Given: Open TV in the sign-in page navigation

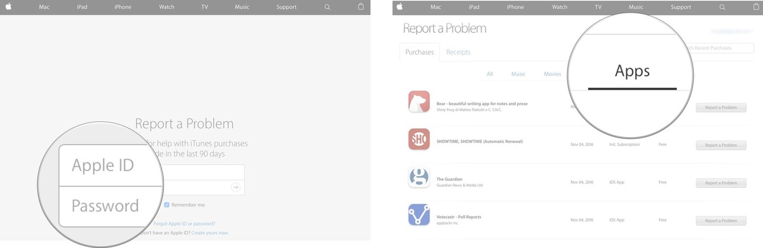Looking at the screenshot, I should click(x=205, y=7).
